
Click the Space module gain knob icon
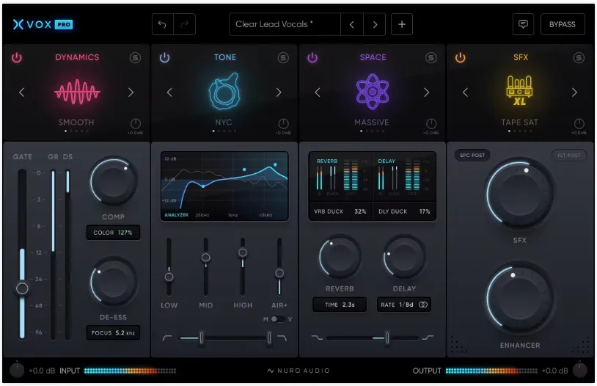(431, 123)
